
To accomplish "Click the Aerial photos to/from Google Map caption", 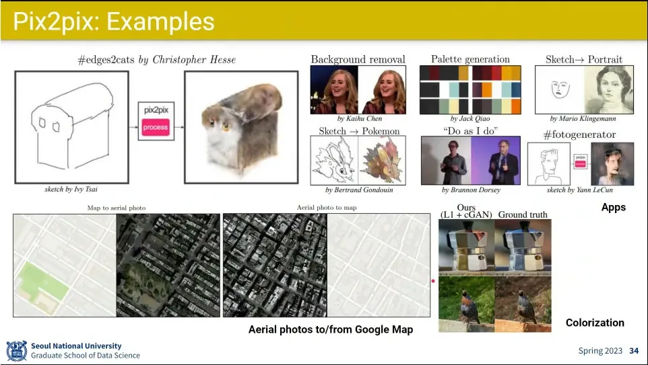I will pyautogui.click(x=331, y=329).
